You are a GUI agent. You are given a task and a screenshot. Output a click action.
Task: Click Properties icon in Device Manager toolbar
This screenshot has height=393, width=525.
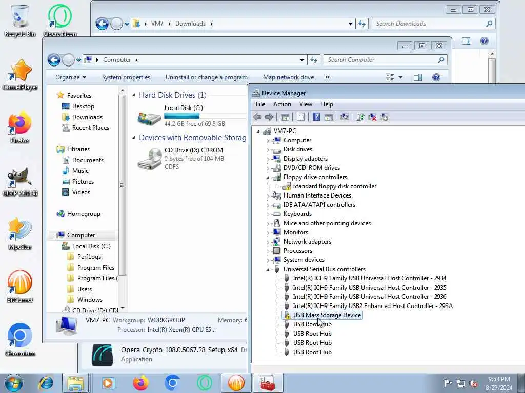click(x=300, y=117)
